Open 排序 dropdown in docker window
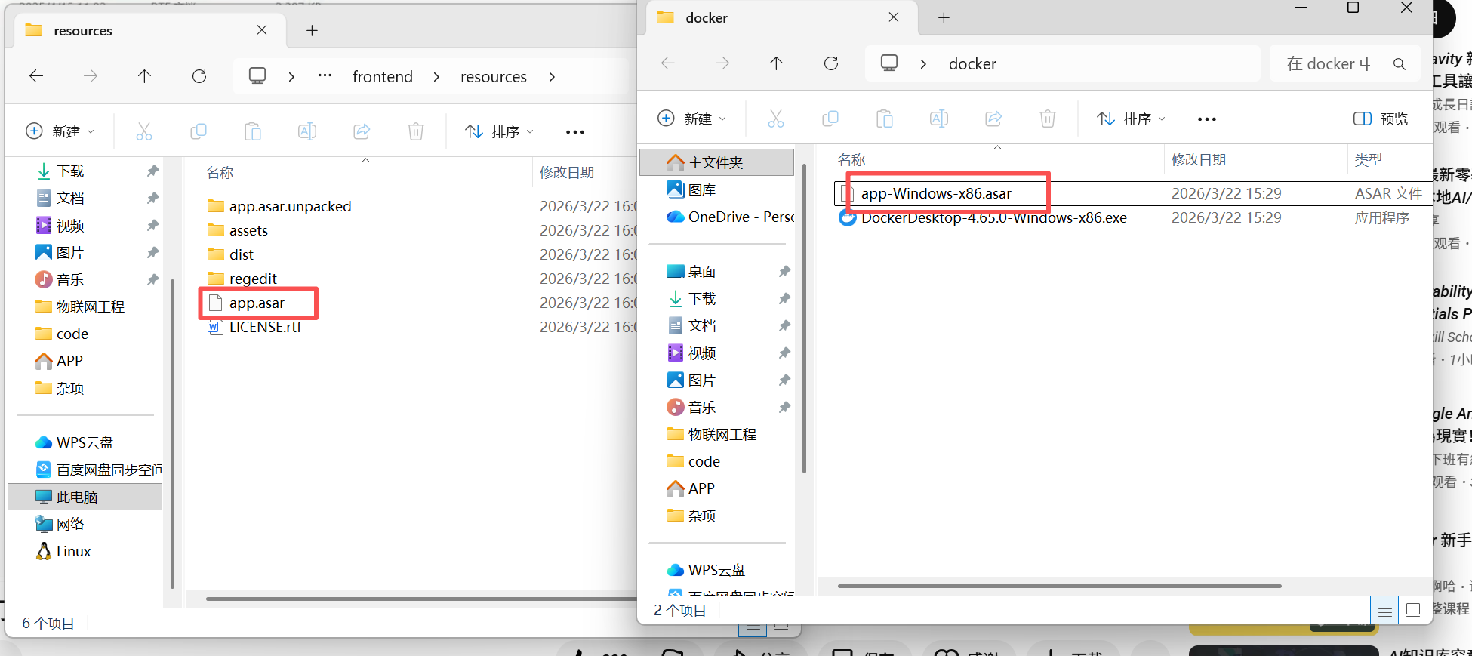 1131,119
